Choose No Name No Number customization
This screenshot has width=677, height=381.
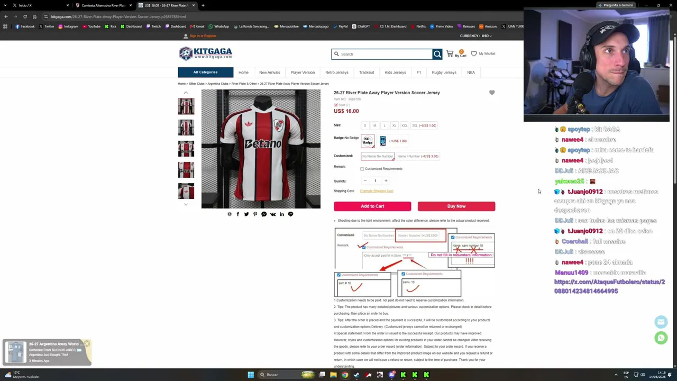(378, 156)
